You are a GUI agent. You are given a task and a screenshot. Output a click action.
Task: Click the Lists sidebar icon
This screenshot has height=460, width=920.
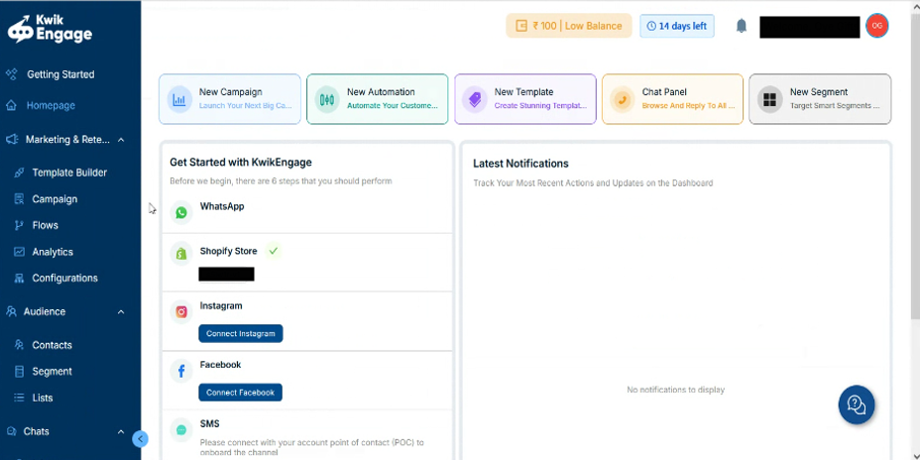click(x=20, y=398)
